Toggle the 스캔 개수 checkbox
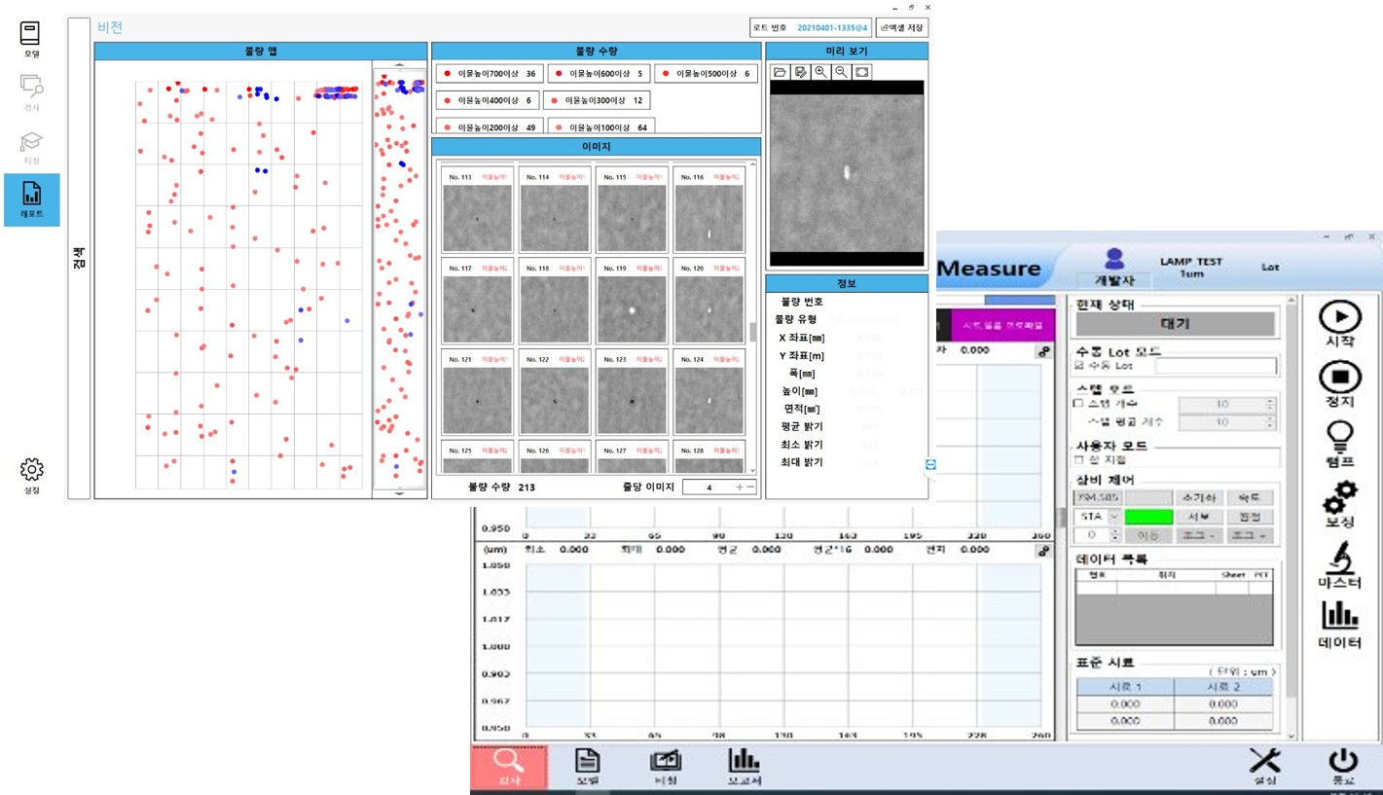Viewport: 1383px width, 795px height. [x=1078, y=403]
